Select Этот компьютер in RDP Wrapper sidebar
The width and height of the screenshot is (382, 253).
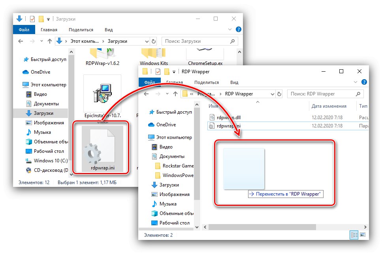pyautogui.click(x=170, y=137)
